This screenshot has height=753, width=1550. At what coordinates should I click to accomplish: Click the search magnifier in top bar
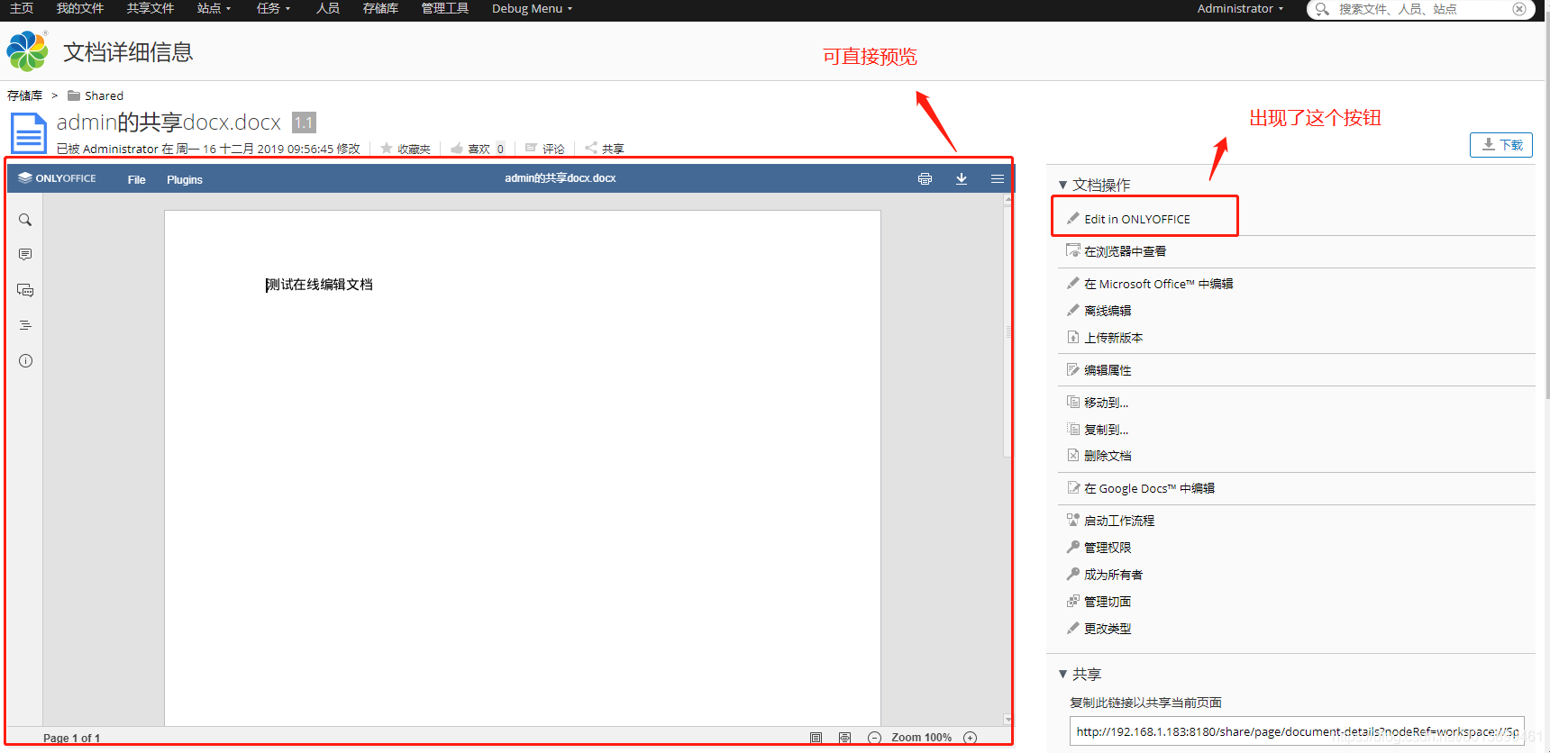coord(1322,9)
